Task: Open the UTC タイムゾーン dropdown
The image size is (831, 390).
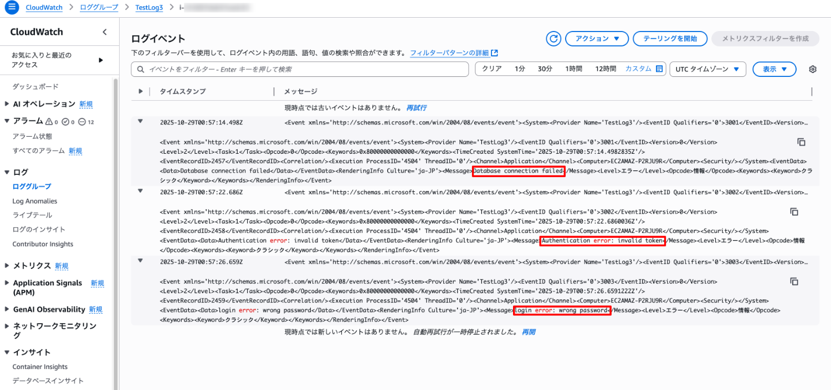Action: (x=708, y=69)
